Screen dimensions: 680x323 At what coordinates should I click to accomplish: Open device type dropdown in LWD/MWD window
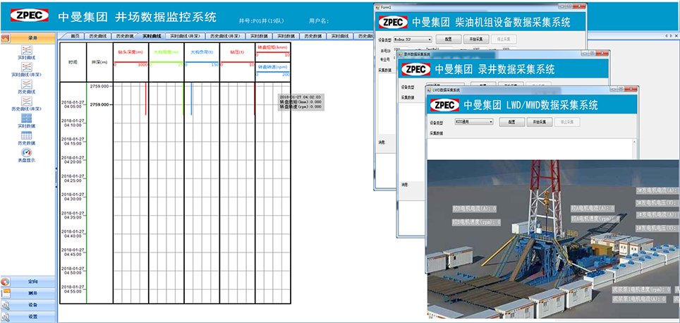tap(473, 121)
